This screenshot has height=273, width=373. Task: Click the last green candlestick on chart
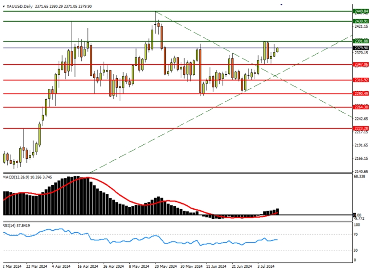click(x=277, y=49)
